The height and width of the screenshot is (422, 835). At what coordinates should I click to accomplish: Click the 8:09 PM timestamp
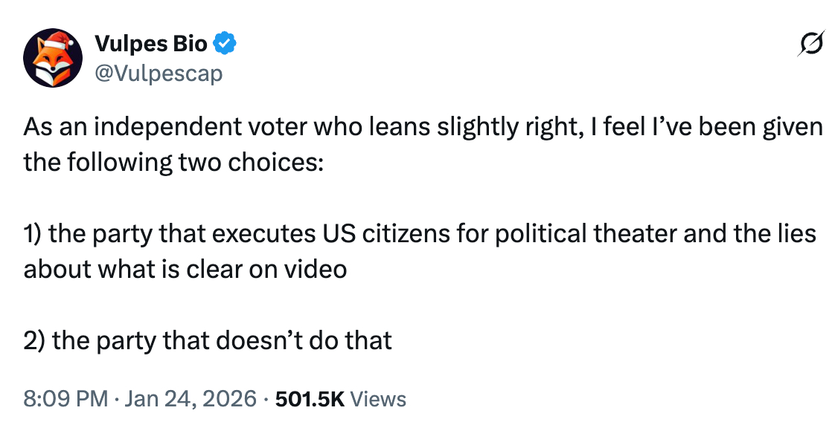click(x=65, y=399)
